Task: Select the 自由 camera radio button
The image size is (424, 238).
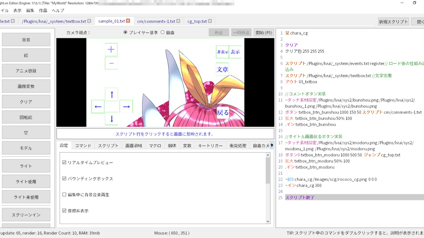Action: pos(163,32)
